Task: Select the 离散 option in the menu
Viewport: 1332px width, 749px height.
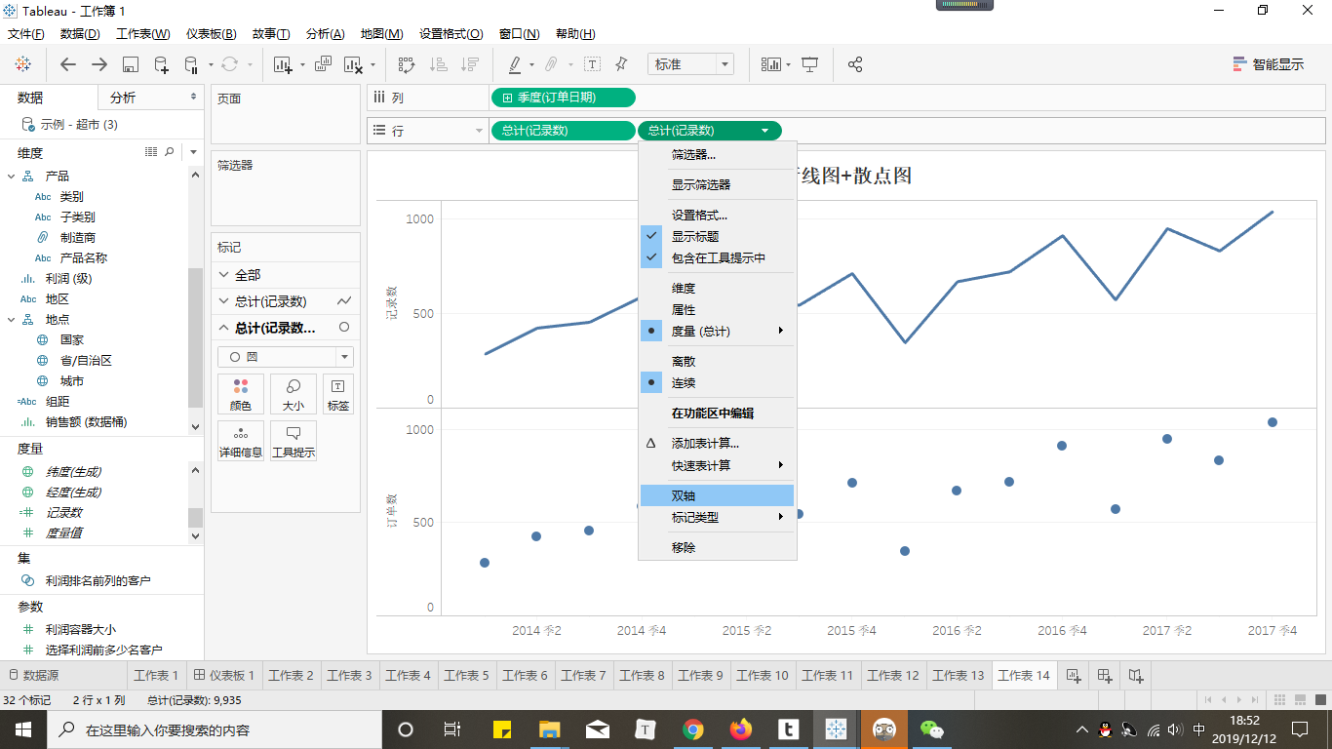Action: (x=717, y=361)
